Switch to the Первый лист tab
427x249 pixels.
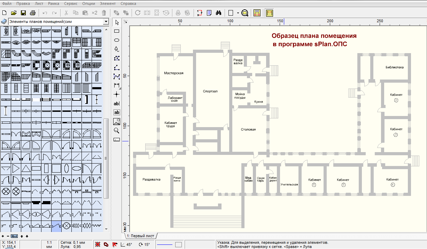click(x=141, y=235)
